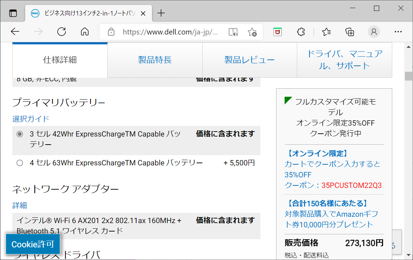Viewport: 413px width, 260px height.
Task: Open a new browser tab
Action: (x=161, y=13)
